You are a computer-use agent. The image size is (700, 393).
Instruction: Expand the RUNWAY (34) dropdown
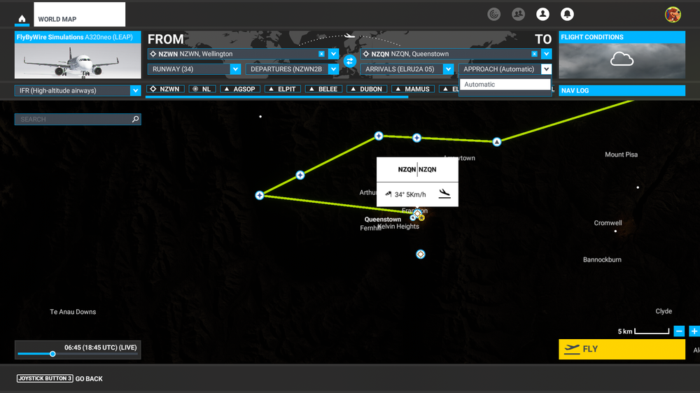point(235,69)
